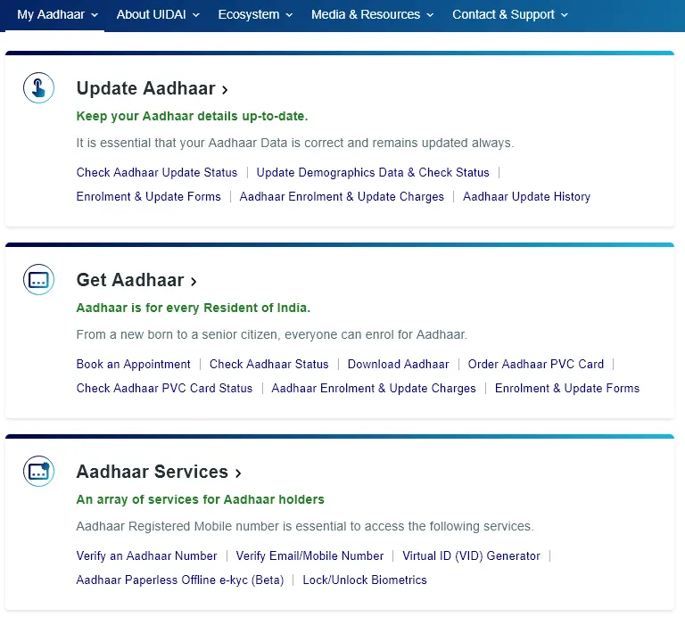Click Check Aadhaar Status link

pyautogui.click(x=268, y=364)
